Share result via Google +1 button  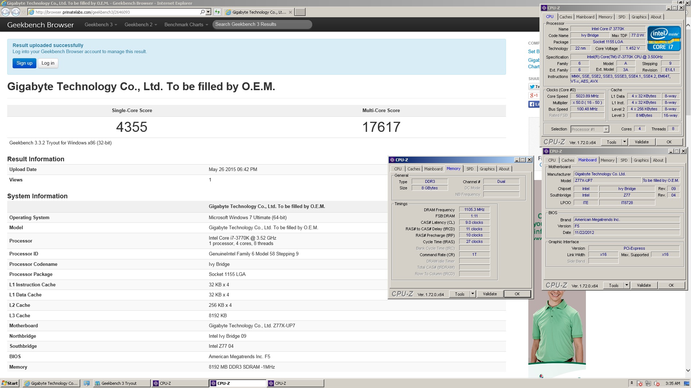click(x=534, y=96)
